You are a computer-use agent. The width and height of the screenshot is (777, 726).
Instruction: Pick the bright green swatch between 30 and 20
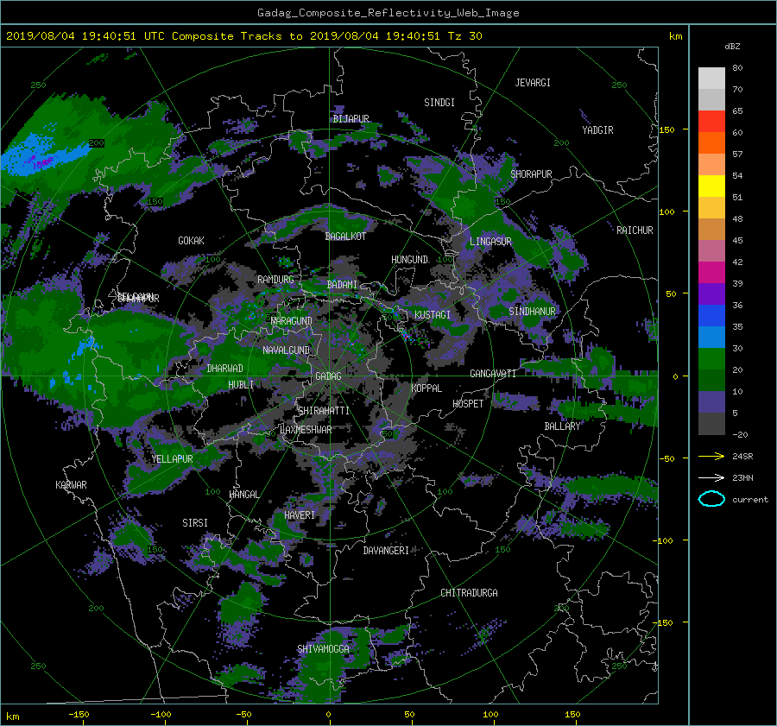pyautogui.click(x=711, y=358)
